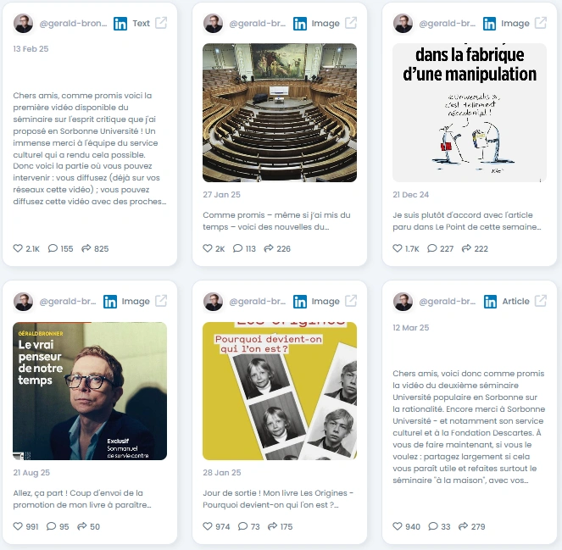
Task: Open the Sorbonne amphitheater image
Action: coord(280,113)
